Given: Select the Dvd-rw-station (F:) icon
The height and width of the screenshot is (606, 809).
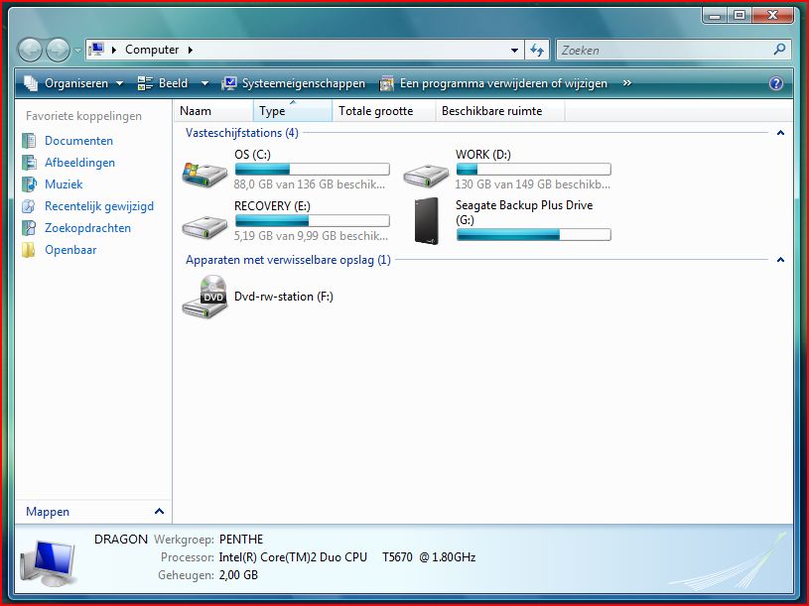Looking at the screenshot, I should (x=204, y=297).
